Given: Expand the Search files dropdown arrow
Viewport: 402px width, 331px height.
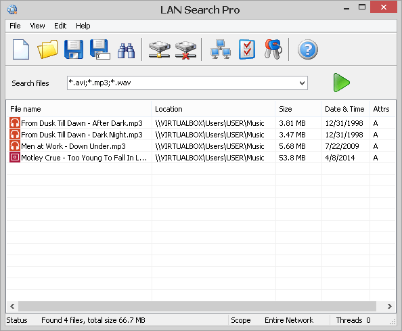Looking at the screenshot, I should 302,83.
